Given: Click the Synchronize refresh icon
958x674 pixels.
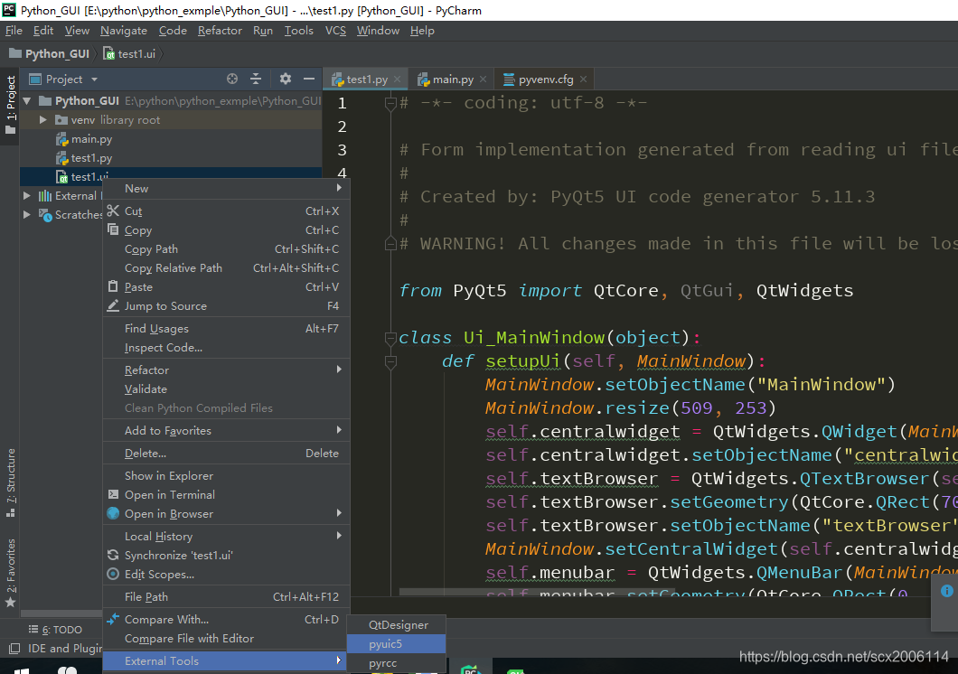Looking at the screenshot, I should [x=113, y=555].
